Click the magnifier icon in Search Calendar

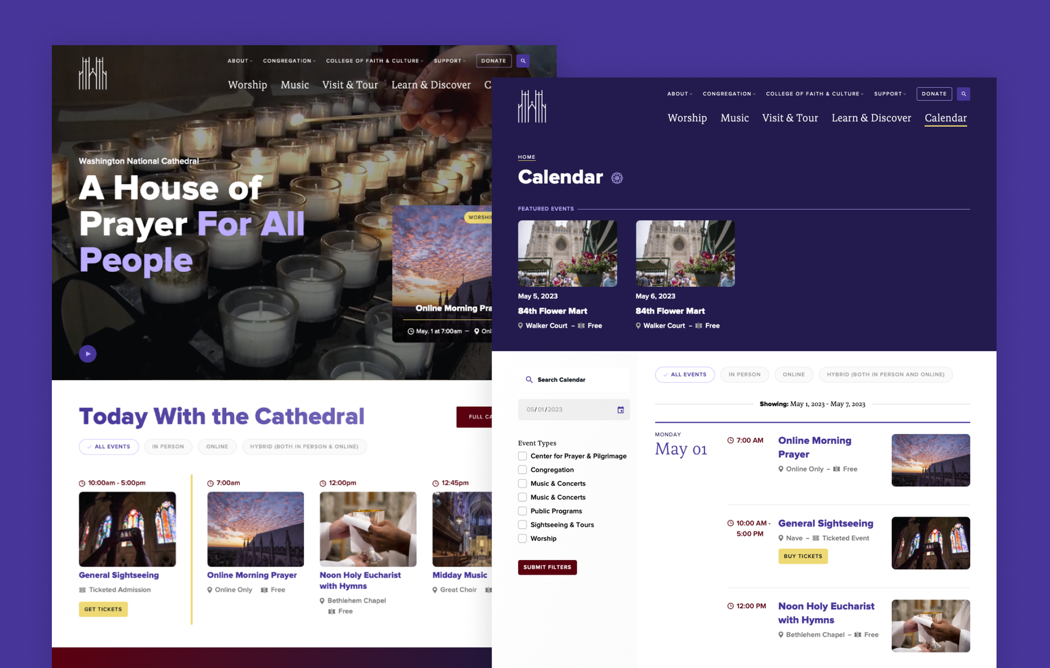529,380
